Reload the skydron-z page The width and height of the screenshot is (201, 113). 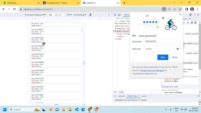[14, 9]
